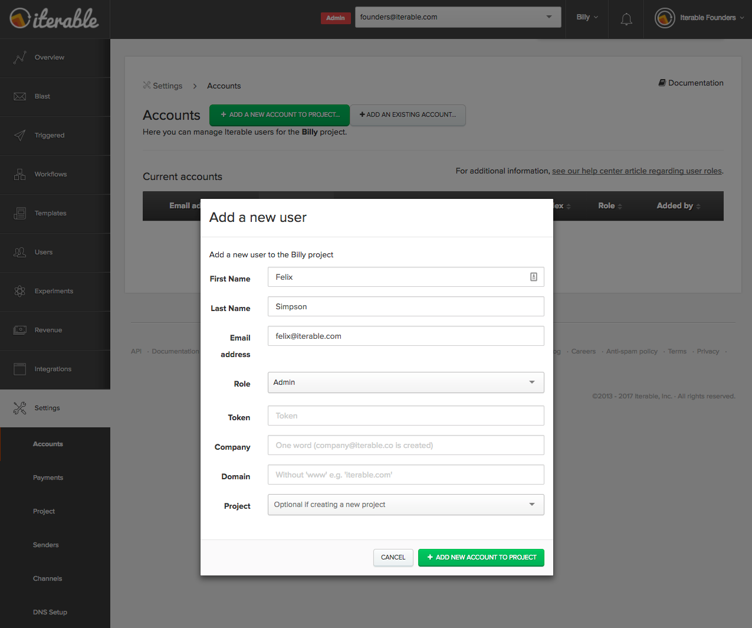This screenshot has width=752, height=628.
Task: Open the Billy project dropdown
Action: pos(587,17)
